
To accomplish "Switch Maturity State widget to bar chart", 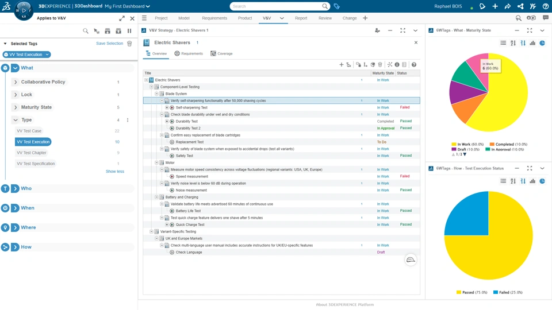I will click(532, 43).
